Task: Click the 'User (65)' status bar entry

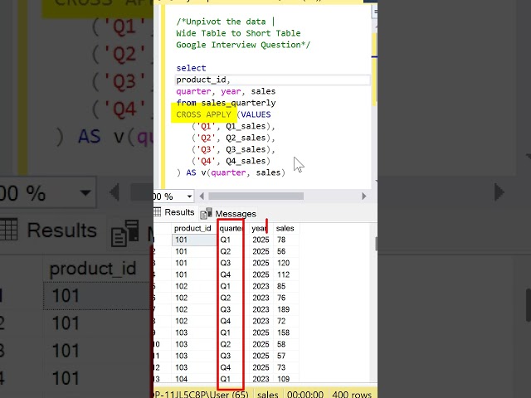Action: tap(228, 395)
